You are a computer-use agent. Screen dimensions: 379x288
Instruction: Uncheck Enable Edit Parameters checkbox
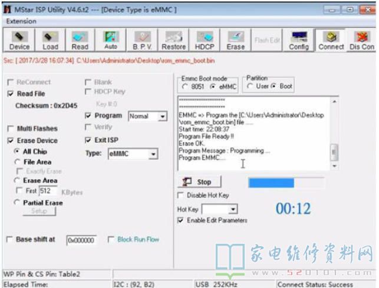180,220
